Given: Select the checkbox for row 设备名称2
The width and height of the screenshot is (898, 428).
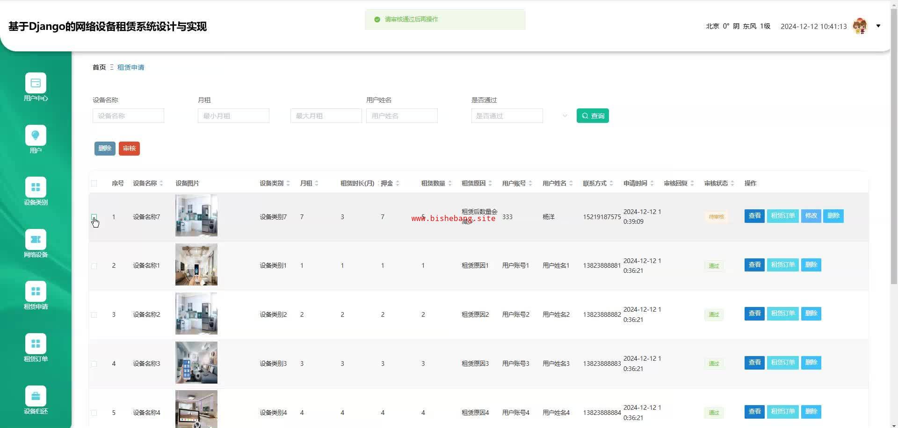Looking at the screenshot, I should click(94, 315).
